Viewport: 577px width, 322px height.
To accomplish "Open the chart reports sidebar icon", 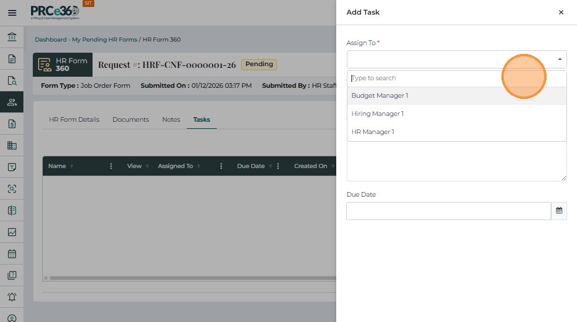I will (x=12, y=232).
